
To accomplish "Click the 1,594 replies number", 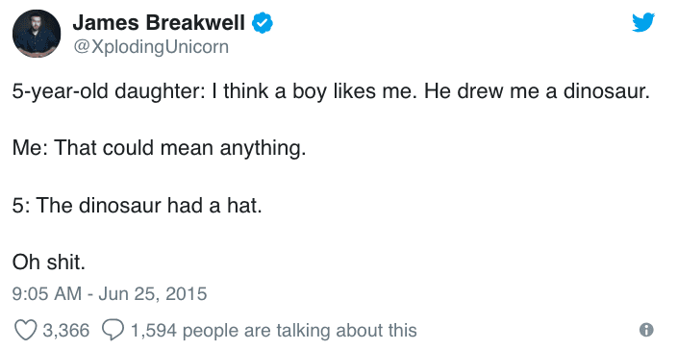I will click(154, 331).
